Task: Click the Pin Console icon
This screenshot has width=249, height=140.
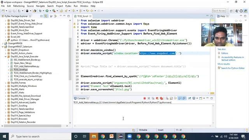Action: (x=189, y=98)
